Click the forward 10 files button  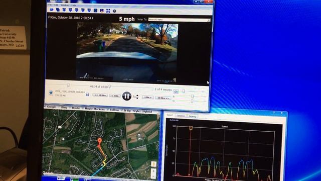163,98
